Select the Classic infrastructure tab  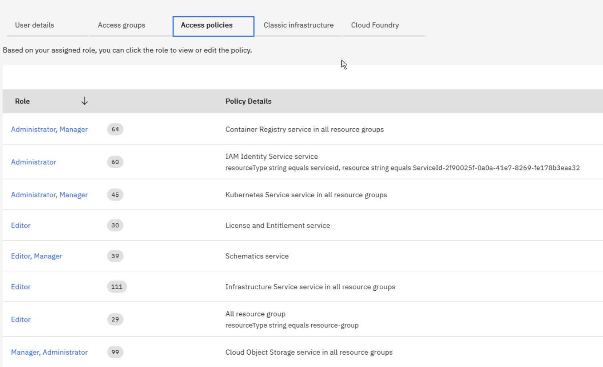click(x=298, y=25)
